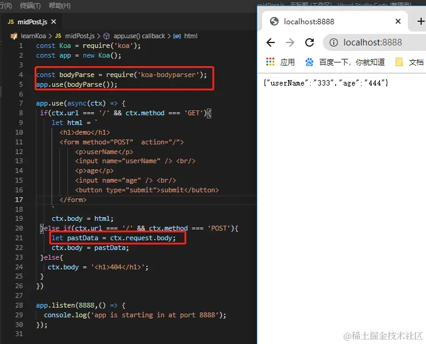Click ctx.request.body on line 21
The image size is (426, 344).
coord(141,238)
